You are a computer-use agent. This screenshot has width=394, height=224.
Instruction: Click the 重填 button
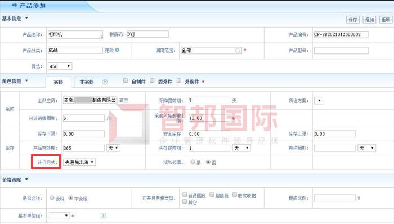tap(386, 20)
